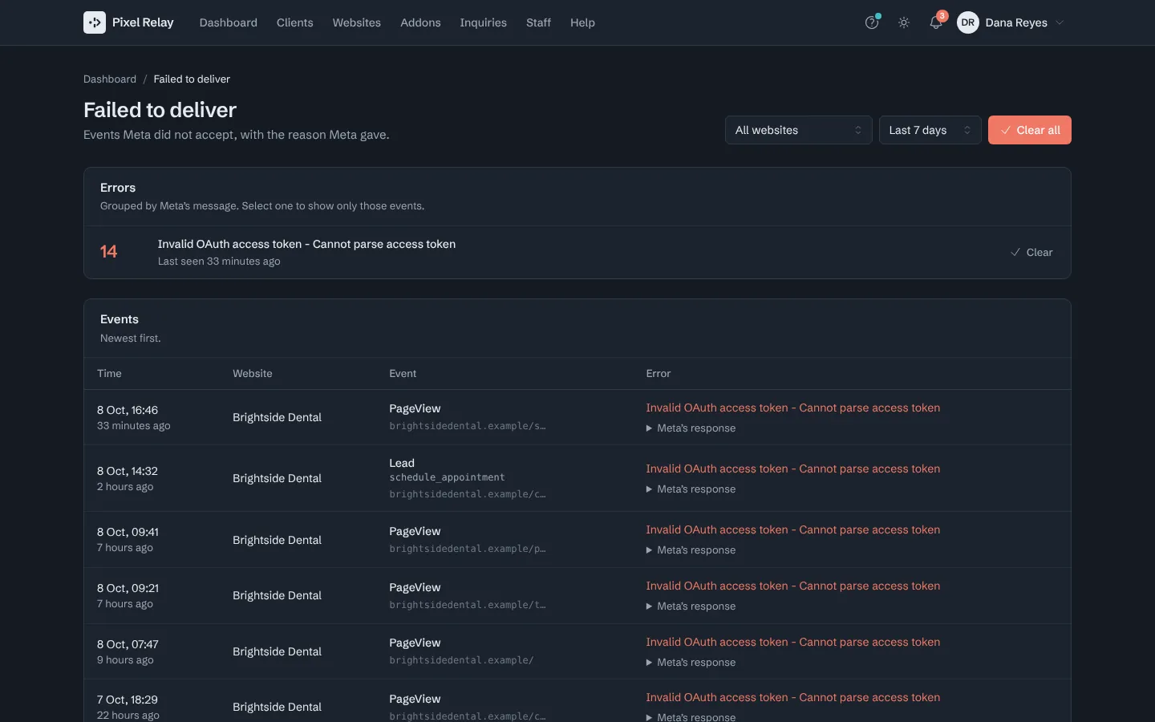1155x722 pixels.
Task: Click the error message in the 8 Oct, 09:21 row
Action: point(793,586)
